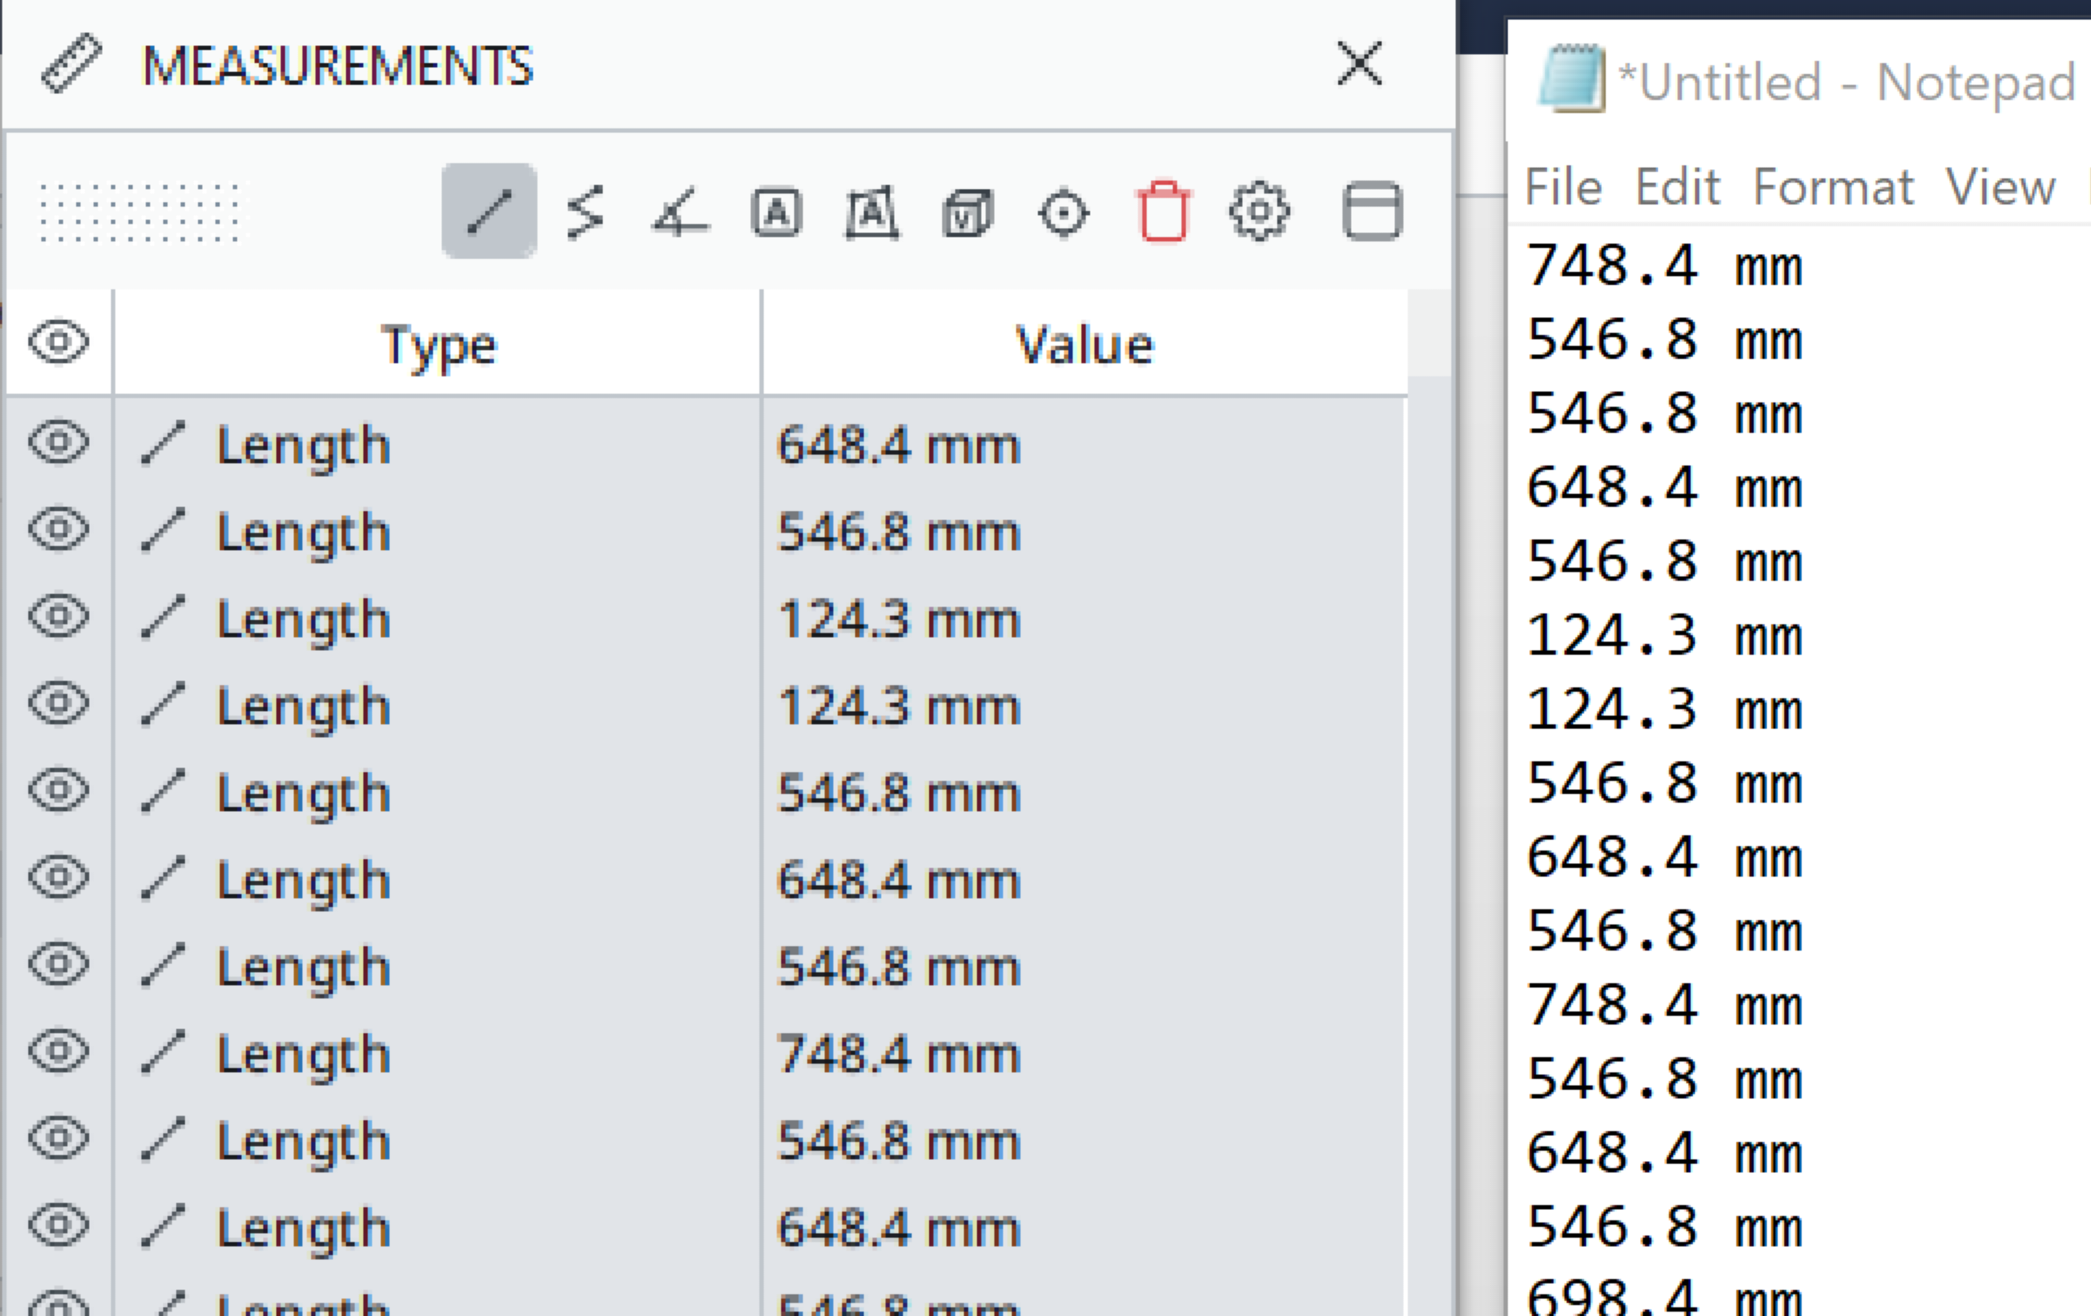Toggle the eye icon in table header

[x=58, y=342]
